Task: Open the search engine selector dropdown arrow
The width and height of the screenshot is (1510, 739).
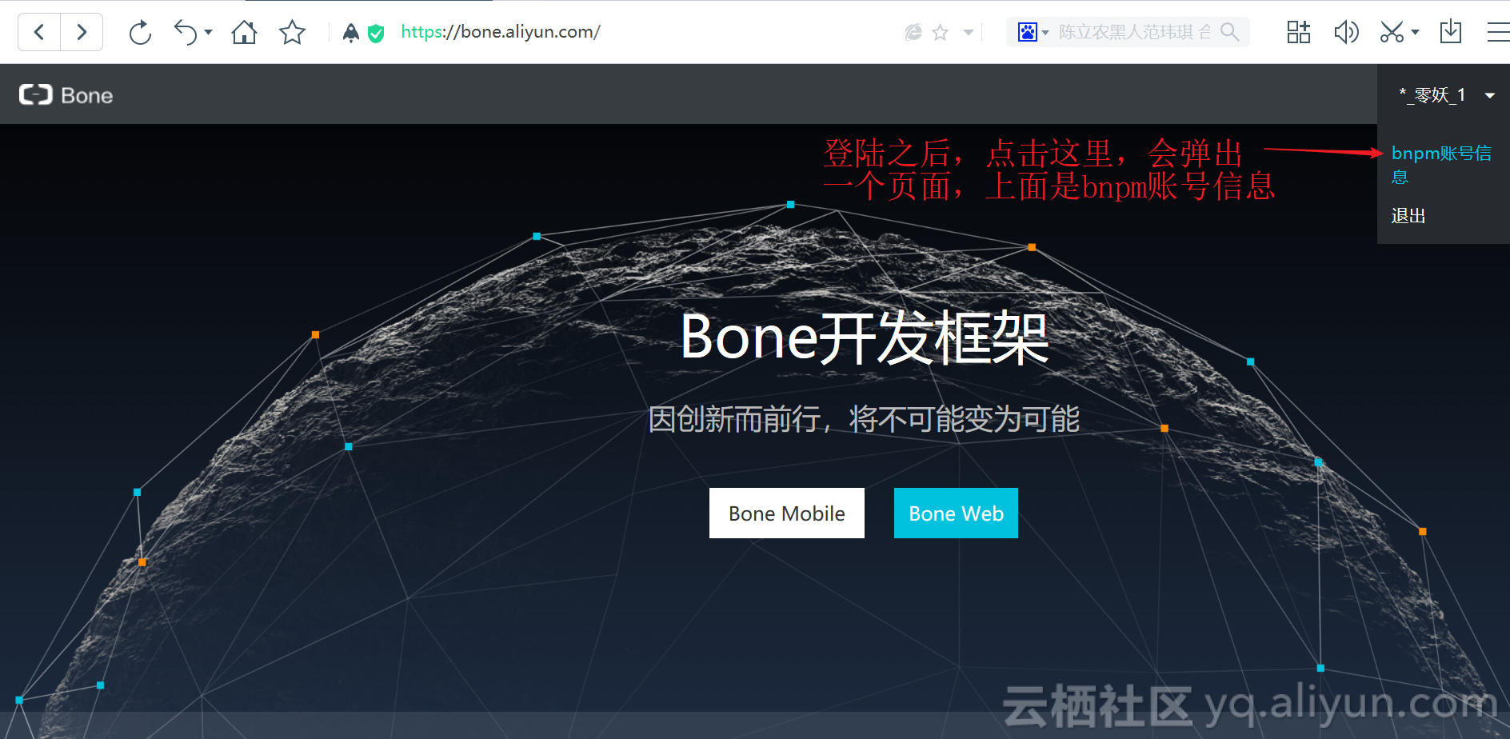Action: [1045, 33]
